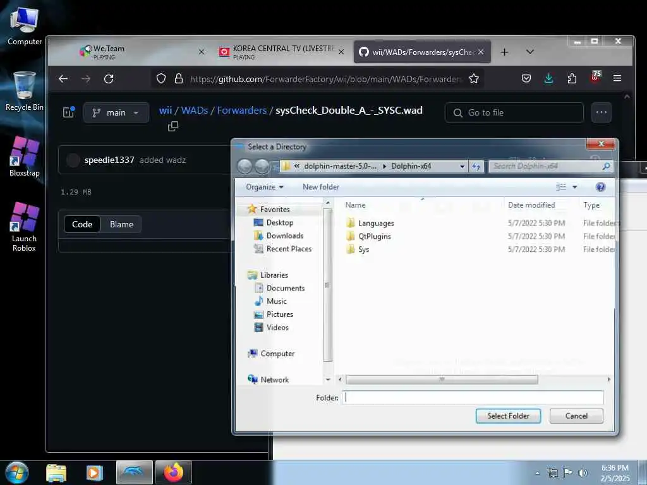Open the Forwarders breadcrumb link

(x=242, y=111)
